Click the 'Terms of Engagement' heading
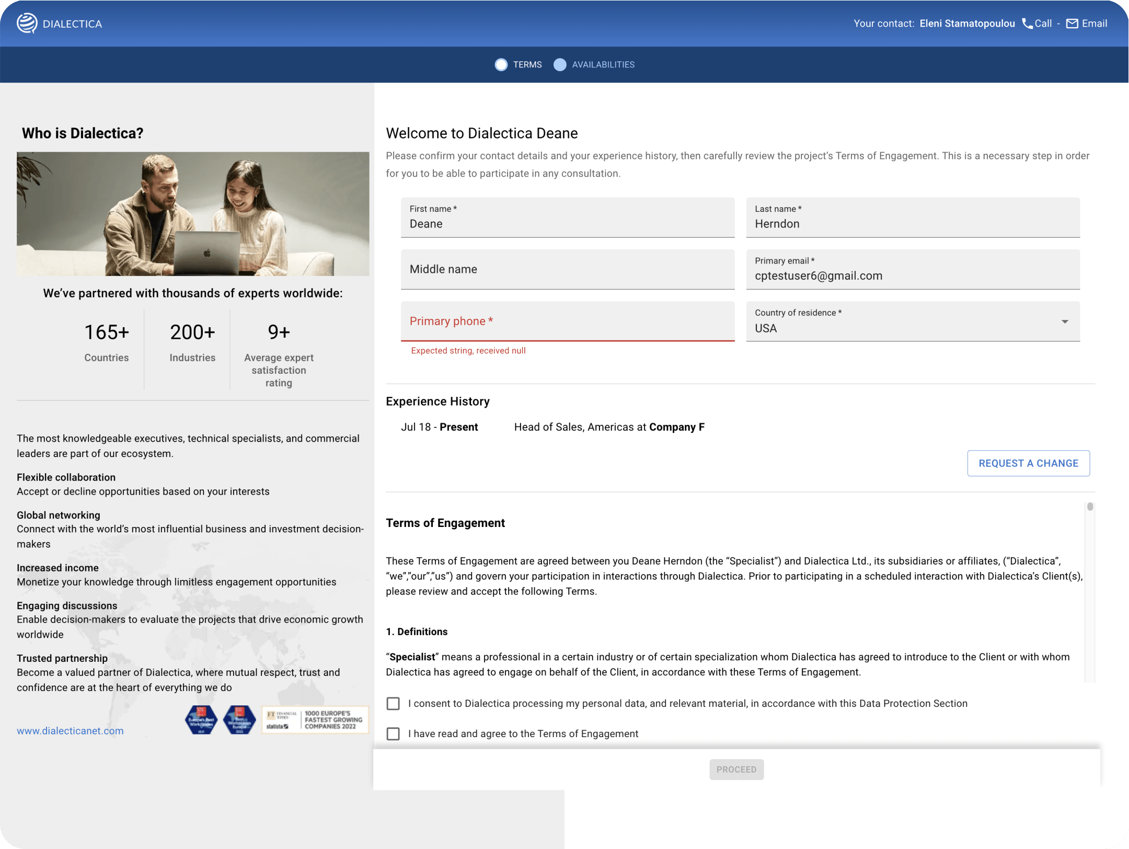Image resolution: width=1129 pixels, height=849 pixels. pyautogui.click(x=445, y=523)
